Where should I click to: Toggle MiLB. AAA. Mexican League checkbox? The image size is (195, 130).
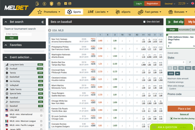pos(41,121)
